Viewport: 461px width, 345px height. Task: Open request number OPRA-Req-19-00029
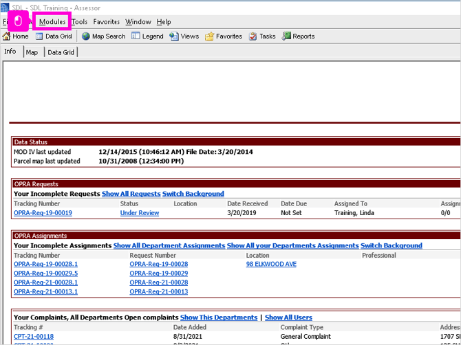pos(159,274)
